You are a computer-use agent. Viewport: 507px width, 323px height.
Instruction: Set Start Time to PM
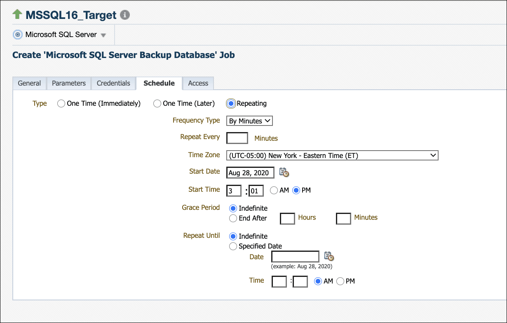click(x=296, y=191)
